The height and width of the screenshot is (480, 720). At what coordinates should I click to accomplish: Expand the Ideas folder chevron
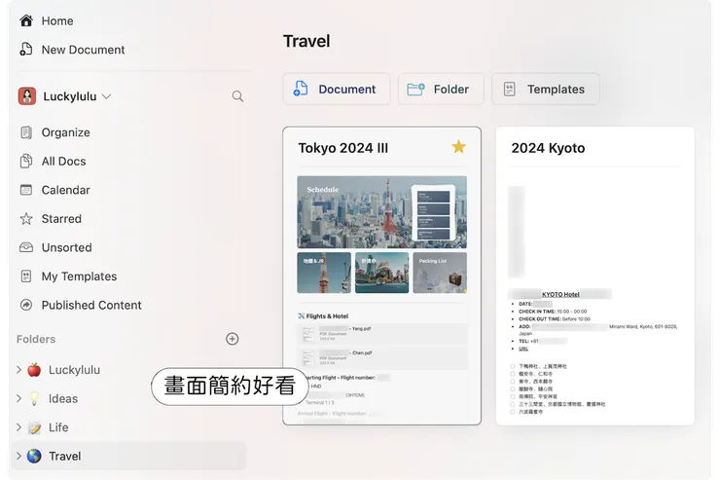click(18, 398)
